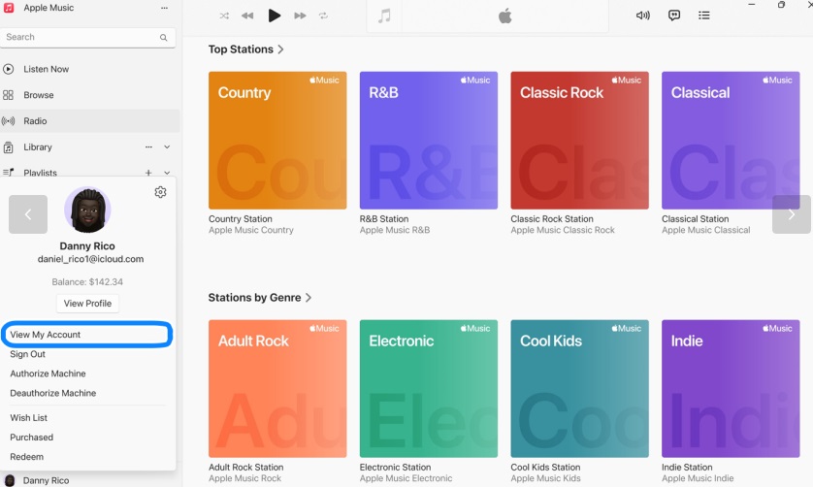Image resolution: width=813 pixels, height=487 pixels.
Task: Play the Adult Rock station tile
Action: 277,389
